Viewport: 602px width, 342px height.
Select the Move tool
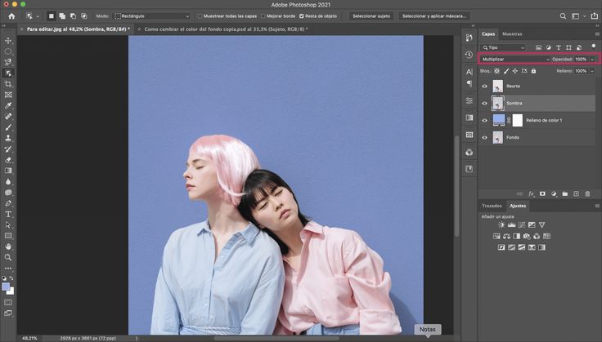click(x=8, y=40)
